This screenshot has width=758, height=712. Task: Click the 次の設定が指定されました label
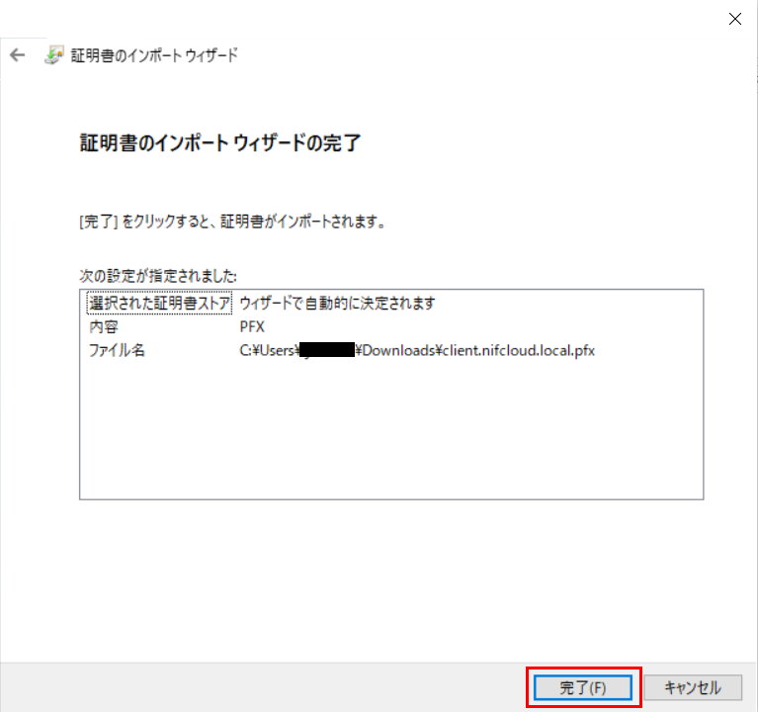(x=158, y=274)
